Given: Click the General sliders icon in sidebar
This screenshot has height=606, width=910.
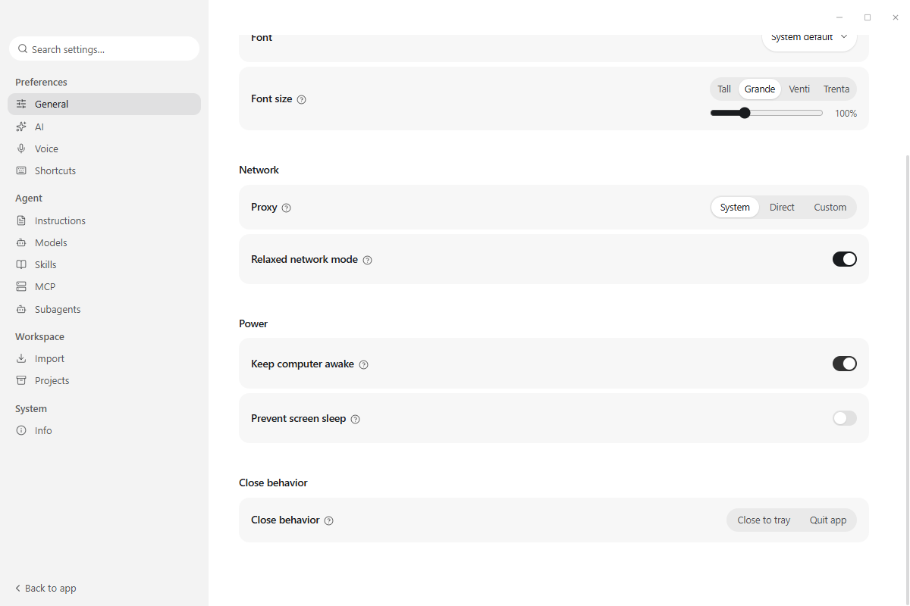Looking at the screenshot, I should click(21, 105).
